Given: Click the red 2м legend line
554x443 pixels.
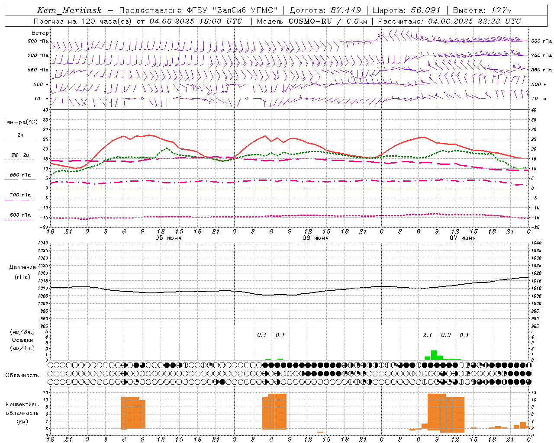Looking at the screenshot, I should point(20,140).
